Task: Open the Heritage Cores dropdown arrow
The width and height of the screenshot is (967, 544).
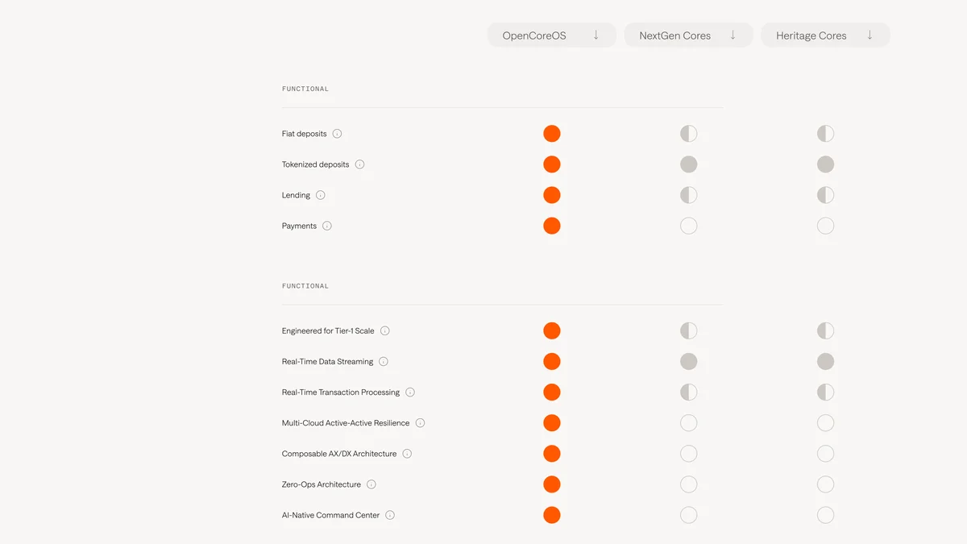Action: tap(869, 35)
